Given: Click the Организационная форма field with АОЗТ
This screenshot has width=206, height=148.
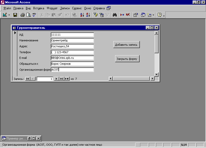Looking at the screenshot, I should 72,70.
